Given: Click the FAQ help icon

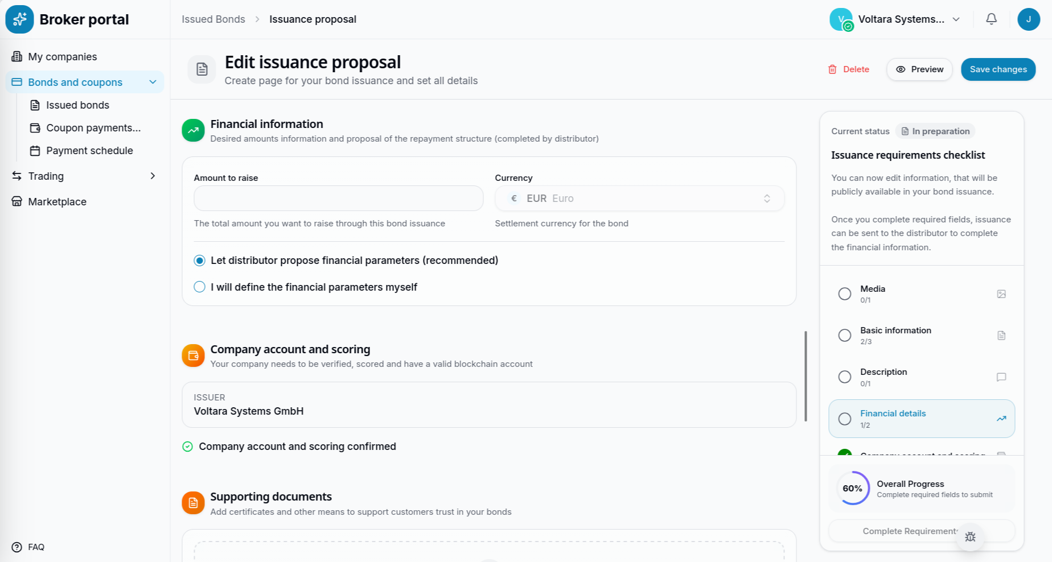Looking at the screenshot, I should (17, 547).
